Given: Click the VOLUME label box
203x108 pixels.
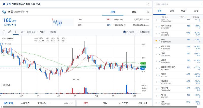Looking at the screenshot, I should pyautogui.click(x=7, y=85).
